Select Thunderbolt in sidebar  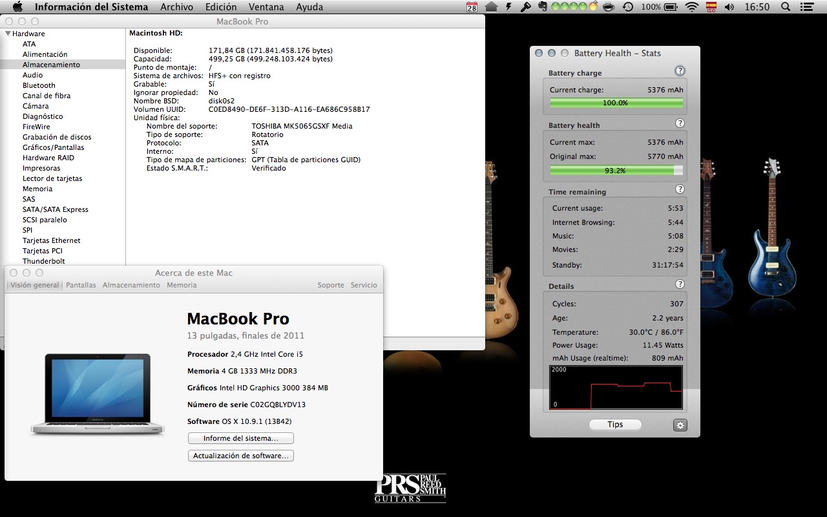coord(44,261)
